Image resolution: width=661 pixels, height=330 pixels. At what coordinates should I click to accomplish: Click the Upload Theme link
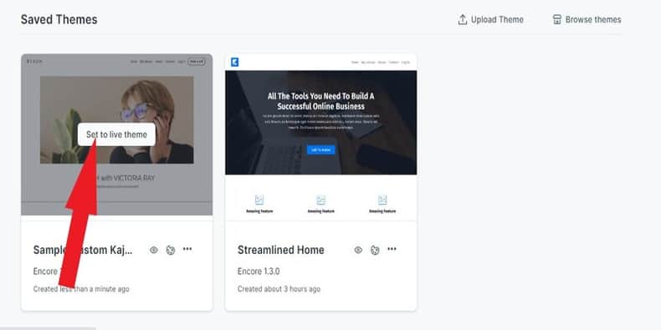490,20
